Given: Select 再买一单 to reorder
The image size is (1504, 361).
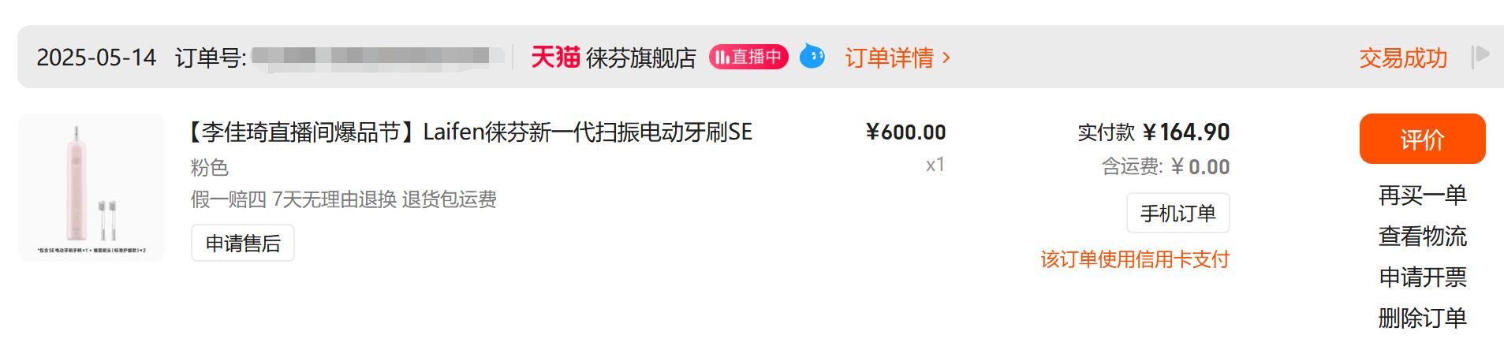Looking at the screenshot, I should click(x=1422, y=195).
